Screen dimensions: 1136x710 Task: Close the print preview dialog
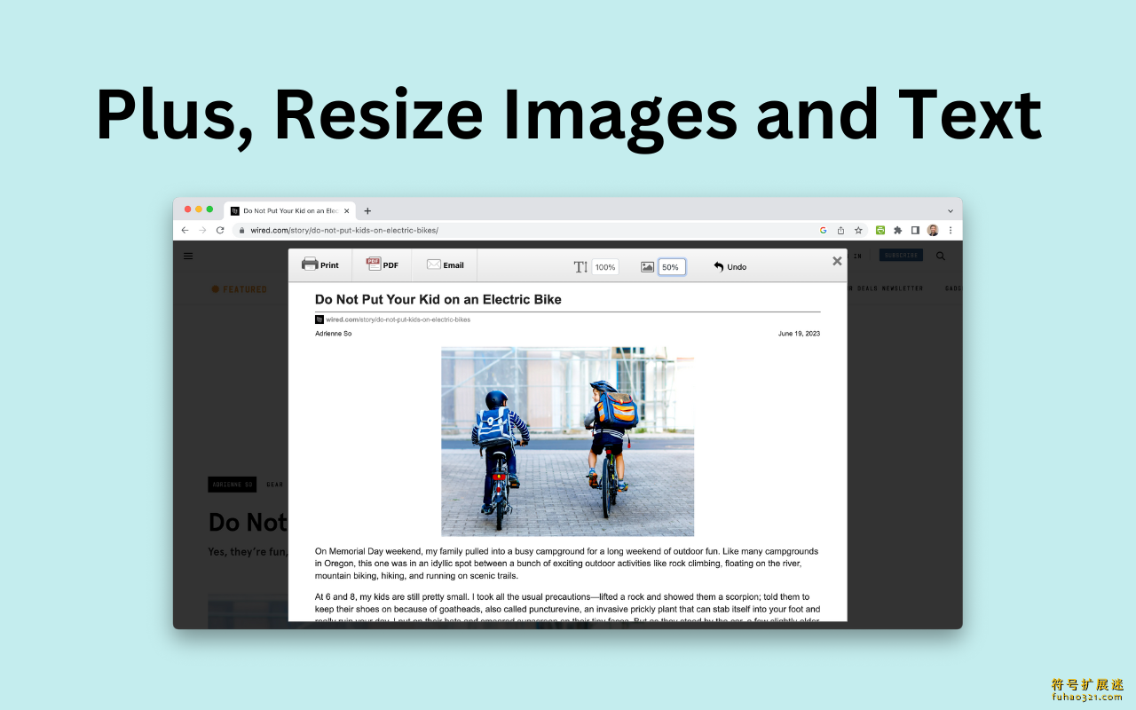tap(837, 261)
